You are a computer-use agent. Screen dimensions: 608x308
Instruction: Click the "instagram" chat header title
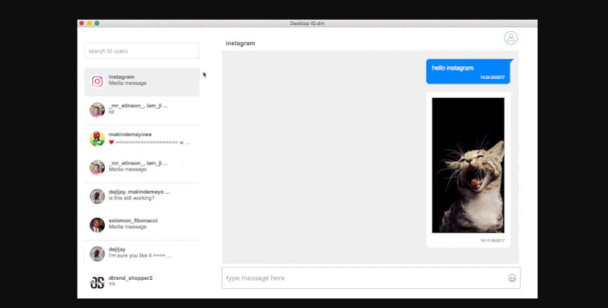click(240, 43)
